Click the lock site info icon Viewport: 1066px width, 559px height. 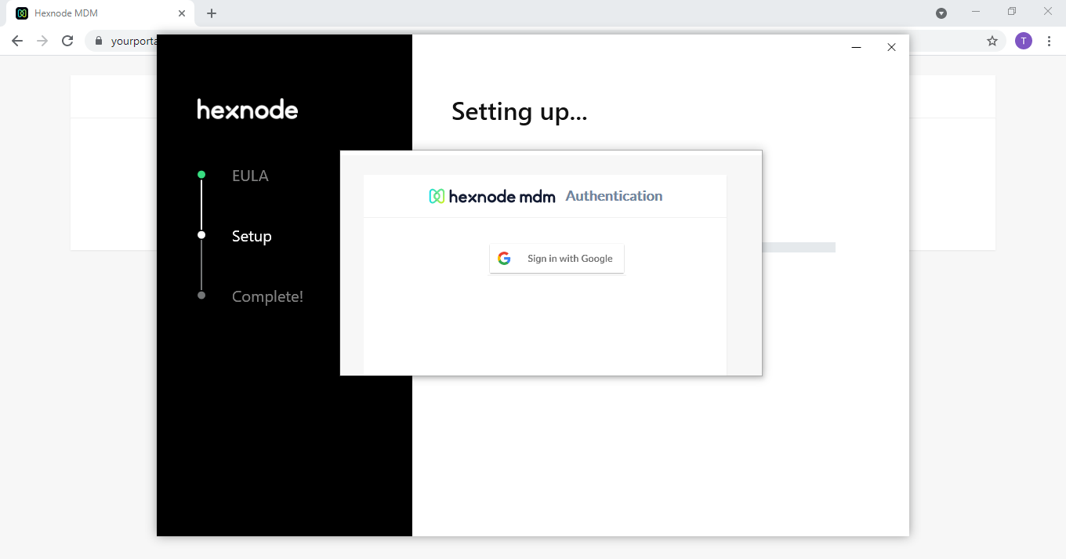tap(99, 41)
